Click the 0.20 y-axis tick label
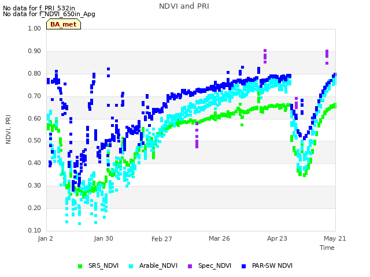Screen dimensions: 370x277 point(35,208)
